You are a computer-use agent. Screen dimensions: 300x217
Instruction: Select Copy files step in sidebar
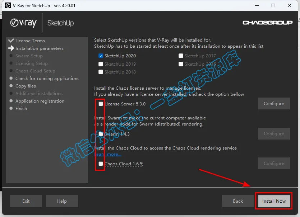pos(26,86)
